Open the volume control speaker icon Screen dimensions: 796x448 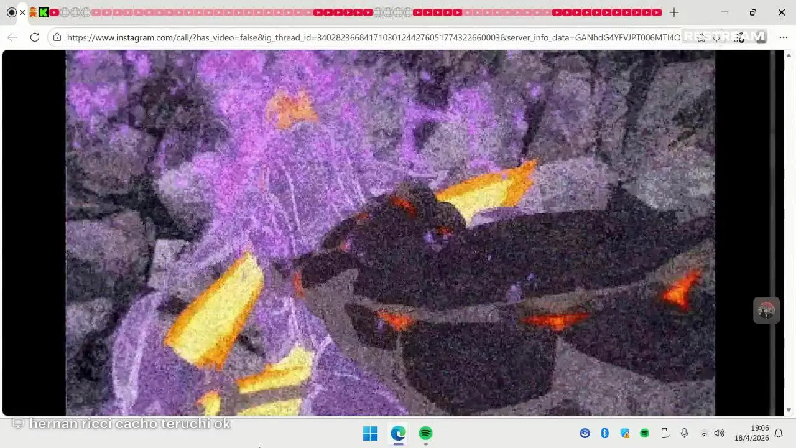720,433
